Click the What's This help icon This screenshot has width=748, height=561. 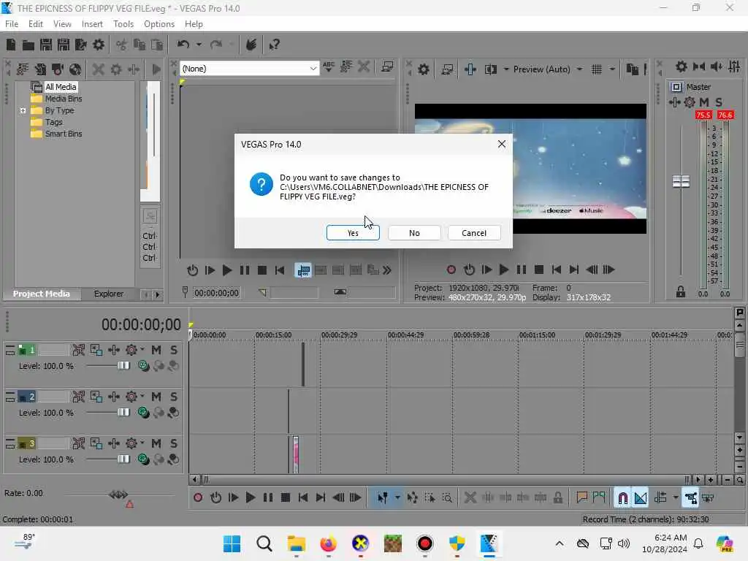pyautogui.click(x=275, y=45)
